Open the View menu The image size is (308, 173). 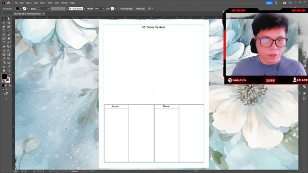tap(57, 3)
